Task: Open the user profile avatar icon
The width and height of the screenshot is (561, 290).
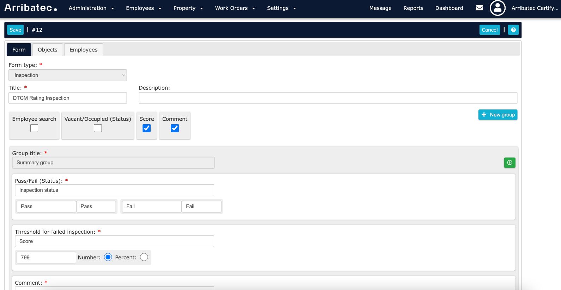Action: pos(497,8)
